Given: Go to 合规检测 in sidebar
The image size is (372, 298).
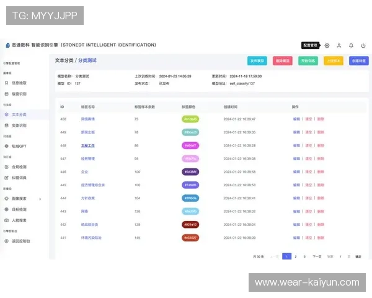Looking at the screenshot, I should 19,167.
